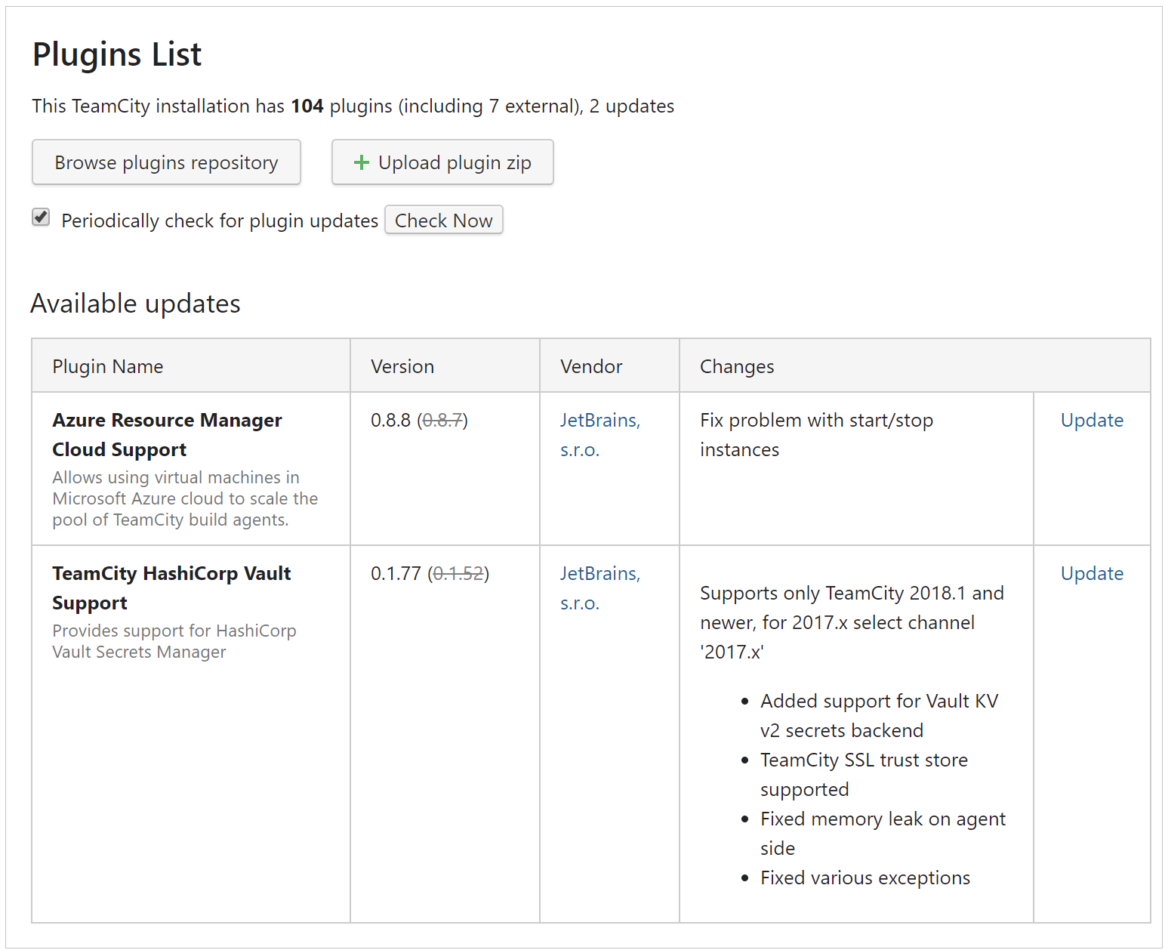Image resolution: width=1165 pixels, height=950 pixels.
Task: Open JetBrains vendor link in Azure row
Action: pyautogui.click(x=599, y=435)
